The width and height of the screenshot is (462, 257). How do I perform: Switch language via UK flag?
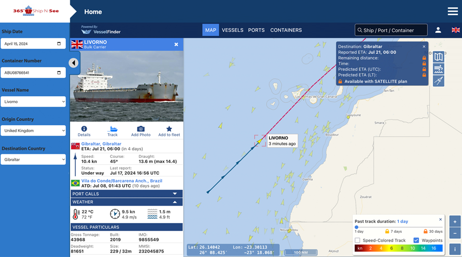point(456,30)
